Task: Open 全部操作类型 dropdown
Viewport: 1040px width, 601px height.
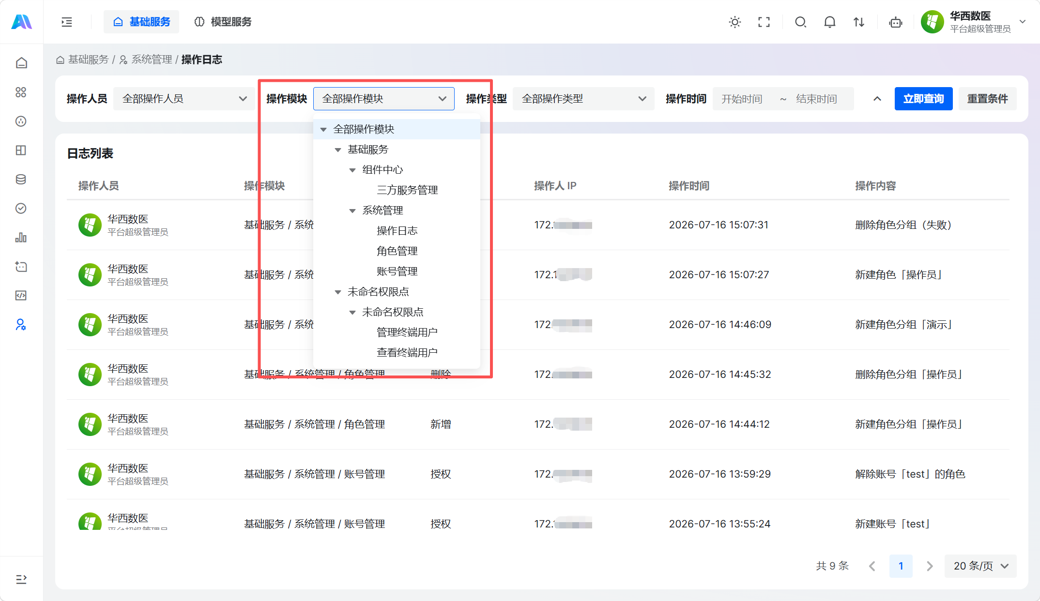Action: [583, 99]
